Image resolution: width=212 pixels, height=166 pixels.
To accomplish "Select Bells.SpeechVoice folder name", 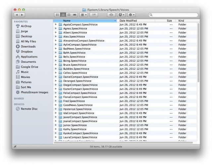I will click(74, 57).
